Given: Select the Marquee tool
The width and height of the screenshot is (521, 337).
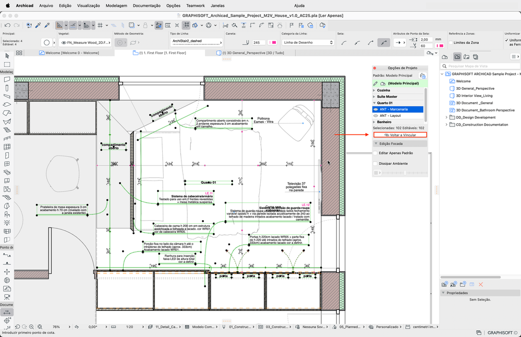Looking at the screenshot, I should (7, 64).
